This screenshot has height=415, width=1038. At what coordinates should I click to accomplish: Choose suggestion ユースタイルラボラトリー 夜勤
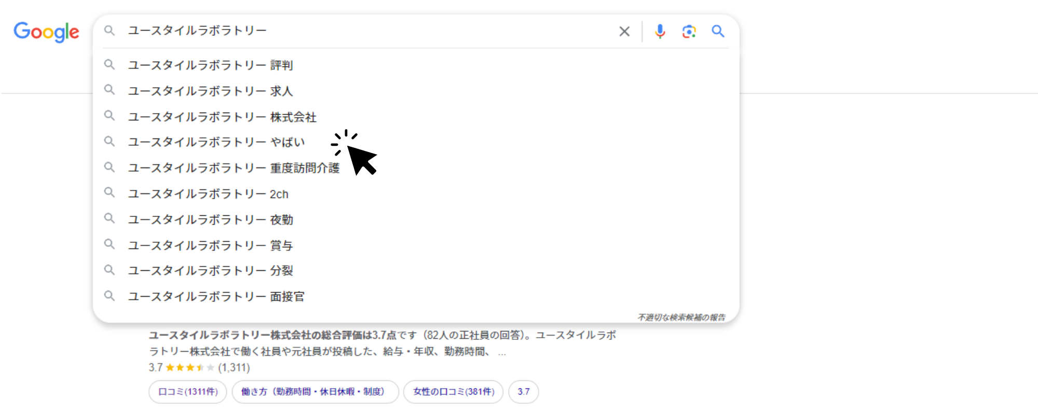416,219
